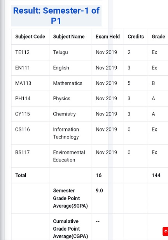Click the Exam Held column header
Viewport: 168px width, 240px height.
point(108,37)
